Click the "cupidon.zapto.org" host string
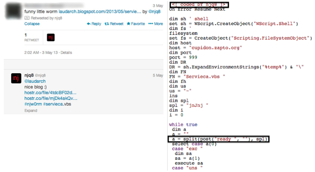 tap(215, 48)
